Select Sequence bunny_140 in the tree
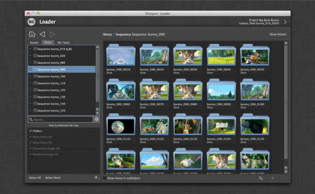 (62, 104)
